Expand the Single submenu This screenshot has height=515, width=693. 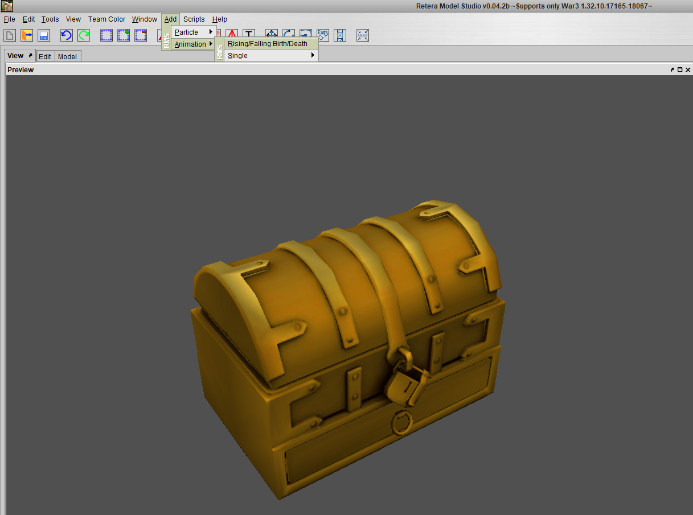pyautogui.click(x=271, y=55)
